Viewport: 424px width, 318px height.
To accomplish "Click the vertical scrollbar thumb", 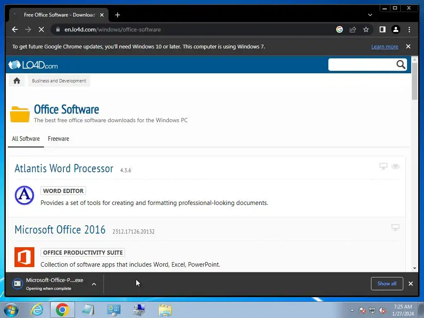I will click(x=414, y=81).
